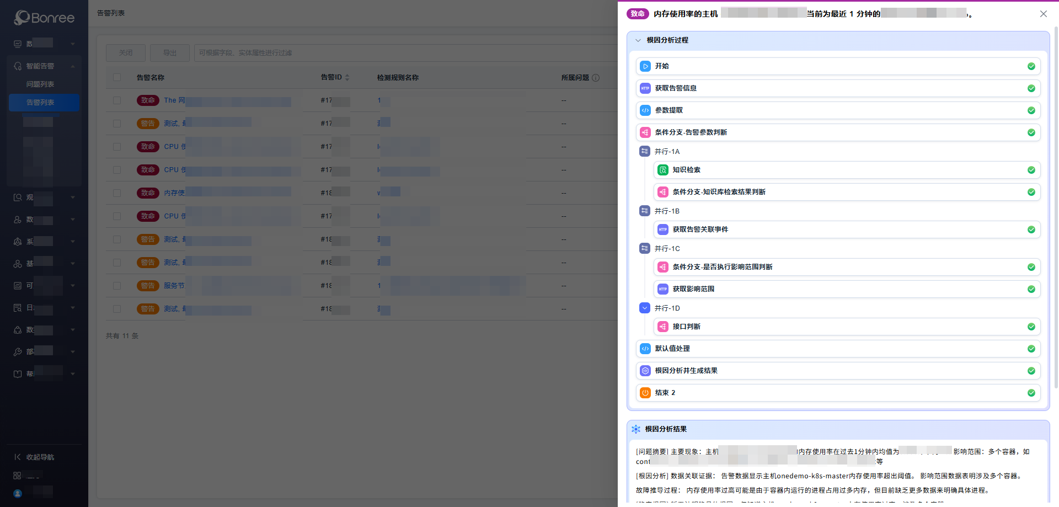
Task: Select checkbox of the 内存使 alert row
Action: 117,193
